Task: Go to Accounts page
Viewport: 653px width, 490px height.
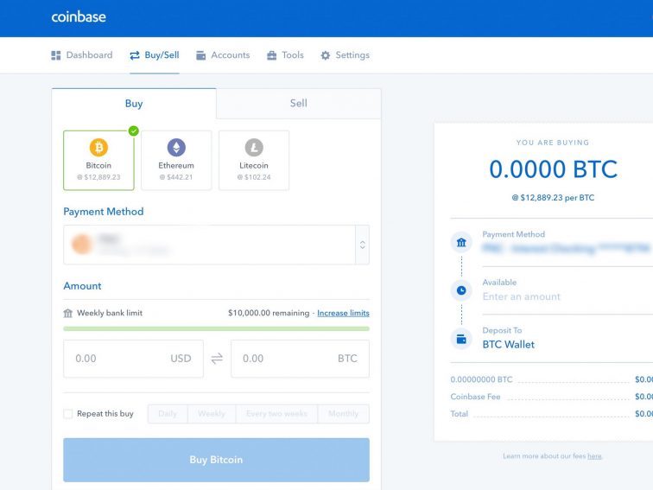Action: coord(223,55)
